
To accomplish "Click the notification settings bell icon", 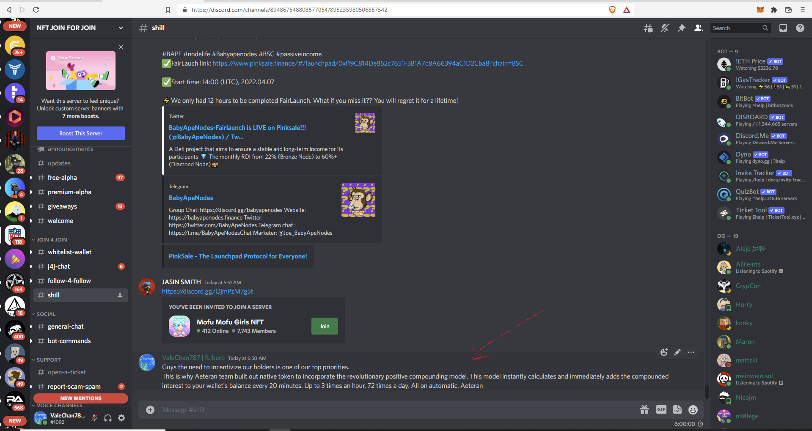I will pos(665,28).
